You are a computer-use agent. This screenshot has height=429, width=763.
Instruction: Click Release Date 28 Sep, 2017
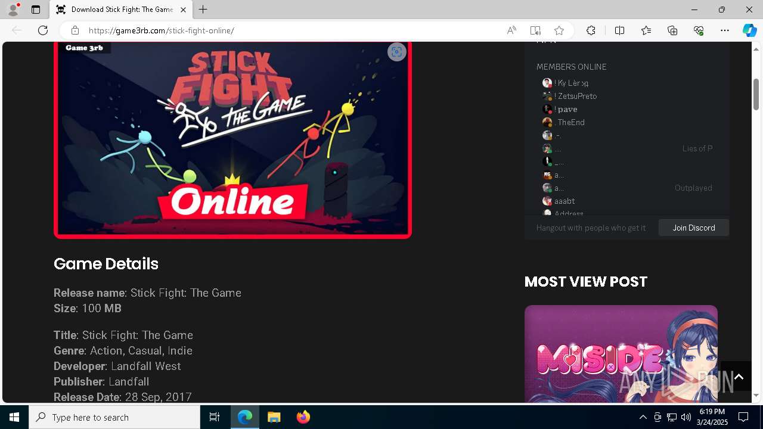click(123, 397)
